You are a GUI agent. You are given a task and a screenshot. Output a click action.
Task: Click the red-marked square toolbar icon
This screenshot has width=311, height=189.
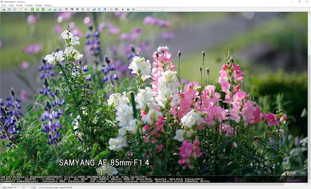click(111, 9)
